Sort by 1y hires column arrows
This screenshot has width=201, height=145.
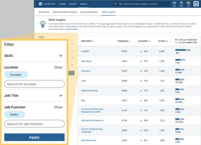point(167,41)
